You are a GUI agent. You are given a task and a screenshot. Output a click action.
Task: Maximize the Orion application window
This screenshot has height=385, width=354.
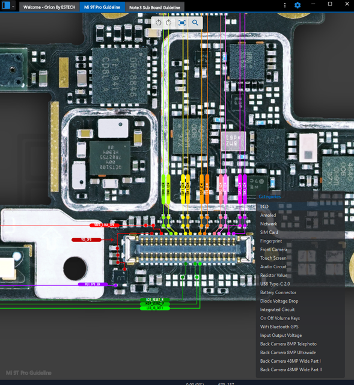(x=330, y=4)
